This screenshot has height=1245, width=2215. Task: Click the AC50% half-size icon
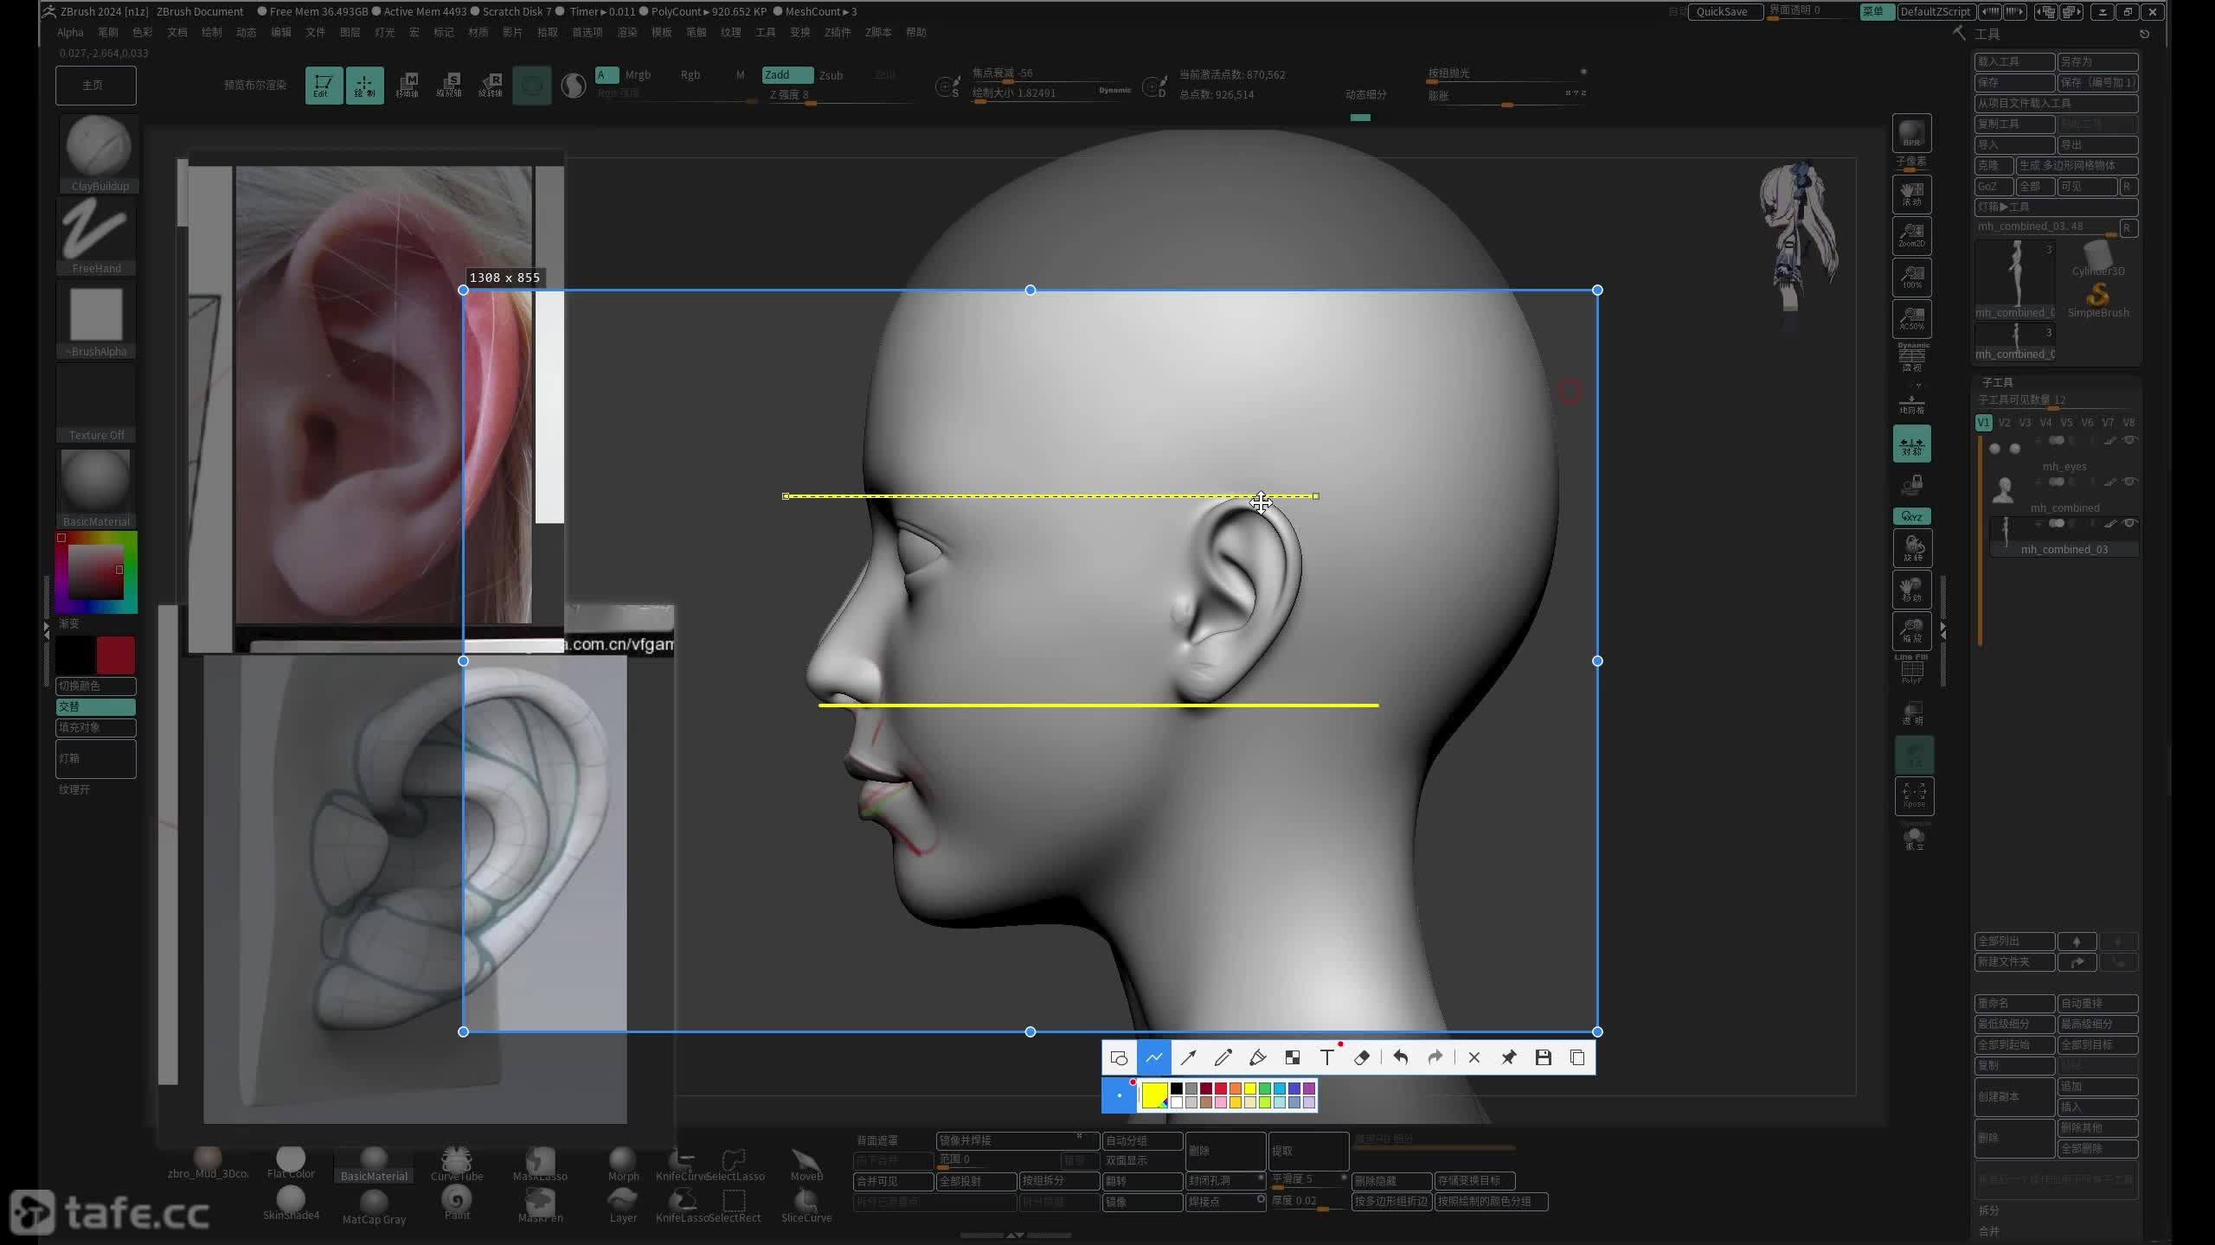[x=1911, y=318]
